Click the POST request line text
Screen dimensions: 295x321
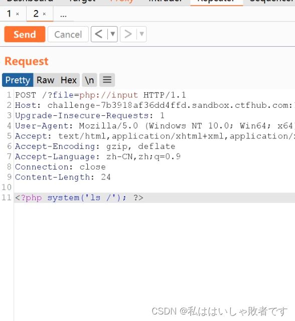[100, 95]
